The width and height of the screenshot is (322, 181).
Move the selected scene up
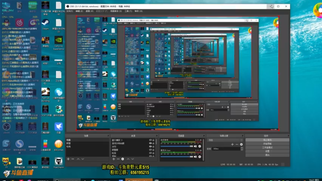pos(78,159)
